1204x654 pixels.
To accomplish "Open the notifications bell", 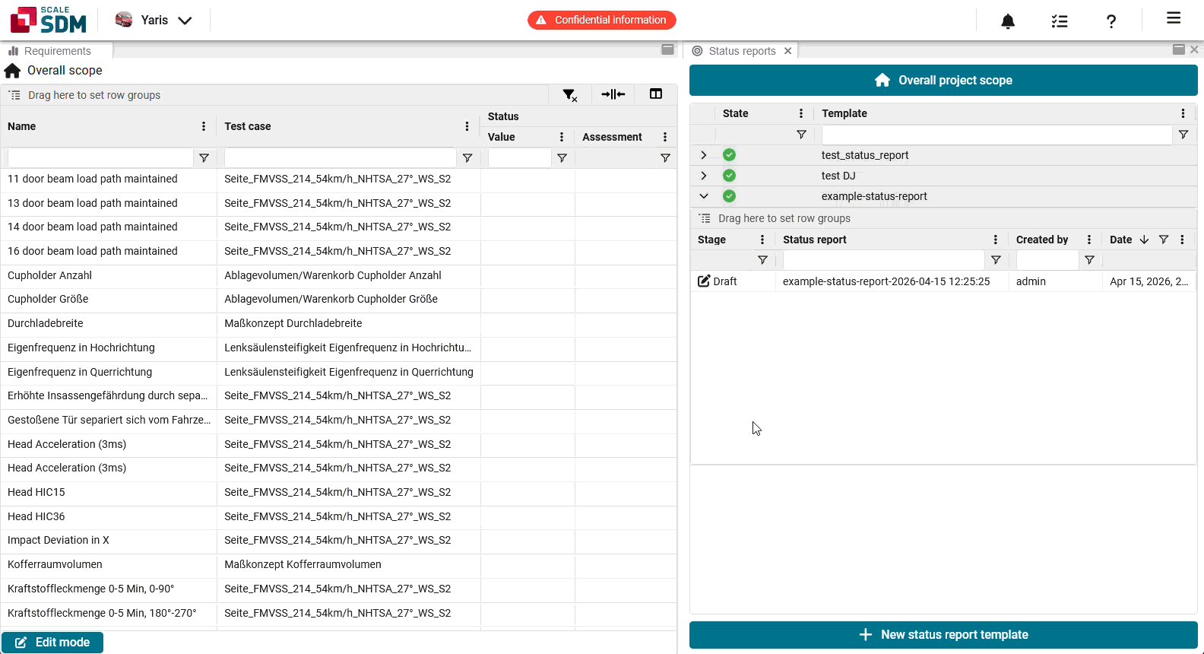I will 1008,21.
